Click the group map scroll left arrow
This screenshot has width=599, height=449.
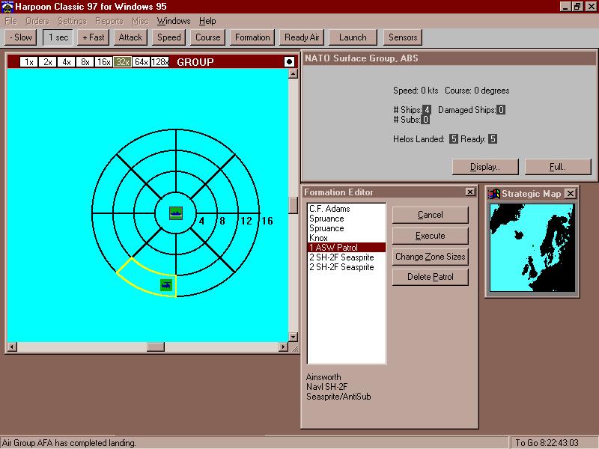pos(12,346)
